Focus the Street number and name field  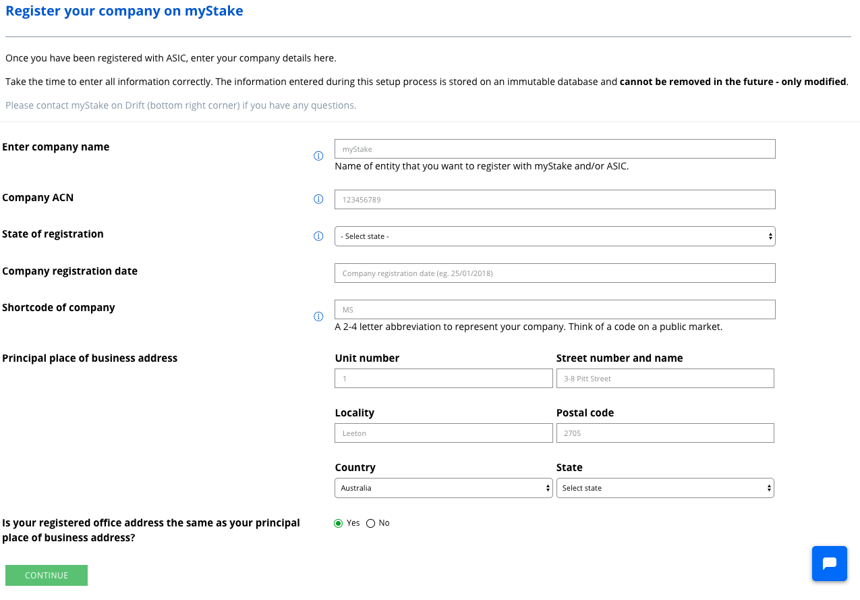tap(665, 379)
